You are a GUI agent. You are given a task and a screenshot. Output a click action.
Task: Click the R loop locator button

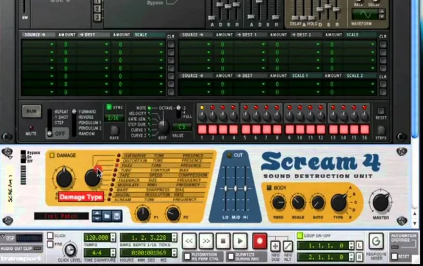click(x=360, y=257)
